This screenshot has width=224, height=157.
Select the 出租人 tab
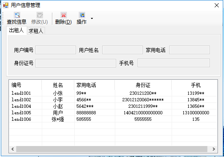[x=16, y=30]
